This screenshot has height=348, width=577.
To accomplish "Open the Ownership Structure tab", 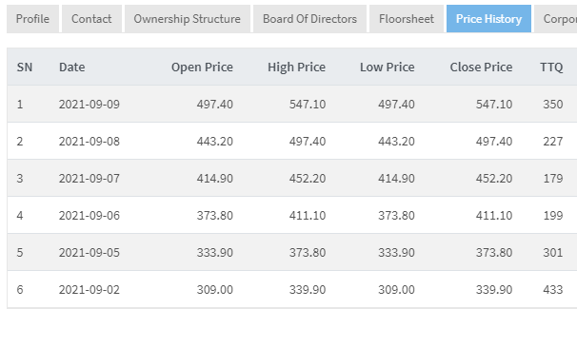I will (188, 19).
